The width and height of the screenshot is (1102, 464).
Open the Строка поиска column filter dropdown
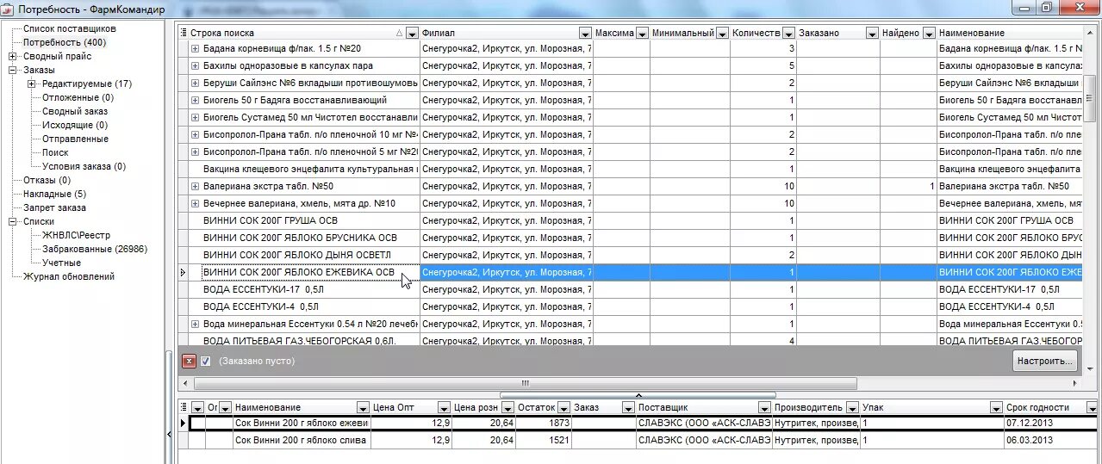point(412,33)
